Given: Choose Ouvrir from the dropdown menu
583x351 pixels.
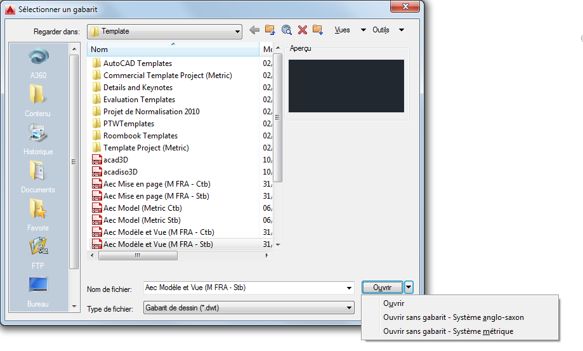Looking at the screenshot, I should [394, 303].
